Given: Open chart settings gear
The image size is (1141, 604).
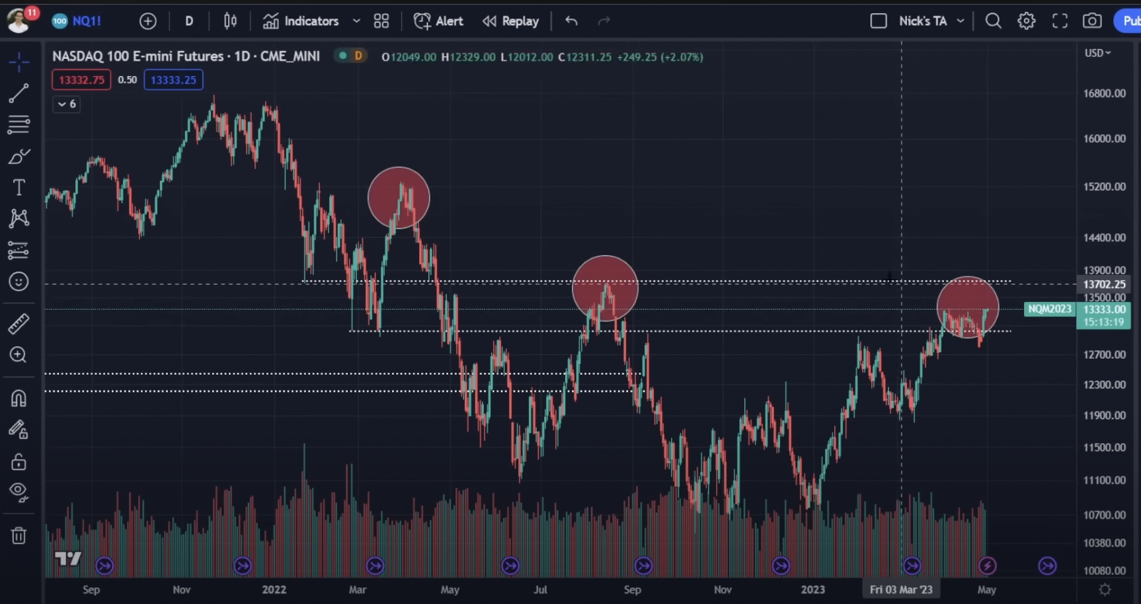Looking at the screenshot, I should point(1026,21).
